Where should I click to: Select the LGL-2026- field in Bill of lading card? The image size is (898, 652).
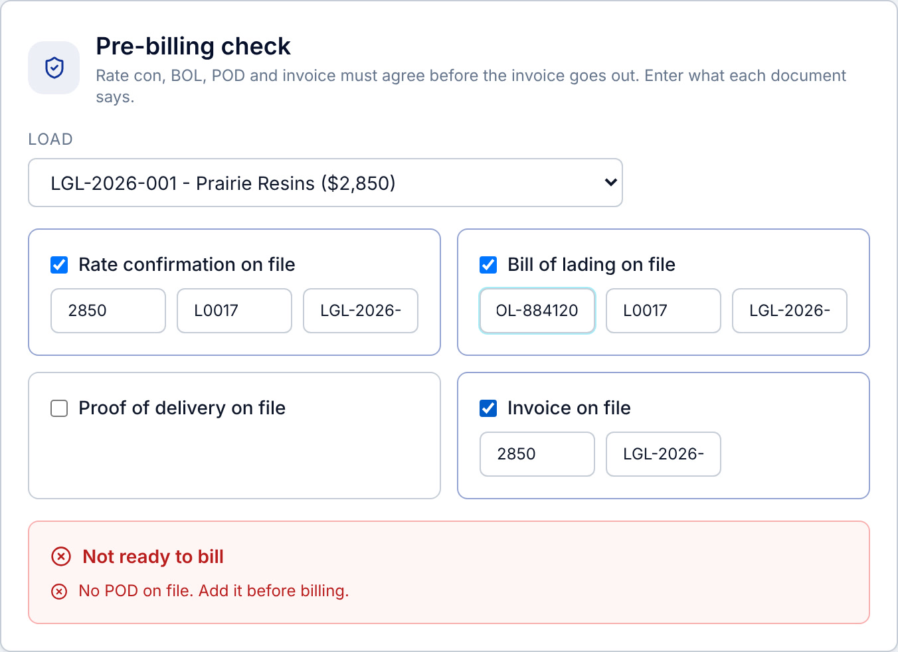click(x=790, y=311)
